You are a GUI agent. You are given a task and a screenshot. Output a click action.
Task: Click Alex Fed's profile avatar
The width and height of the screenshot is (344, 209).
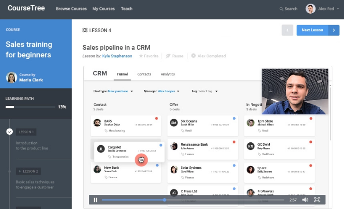point(310,9)
